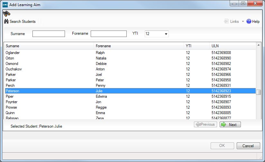Click forename Debbie
Image resolution: width=265 pixels, height=162 pixels.
click(101, 64)
